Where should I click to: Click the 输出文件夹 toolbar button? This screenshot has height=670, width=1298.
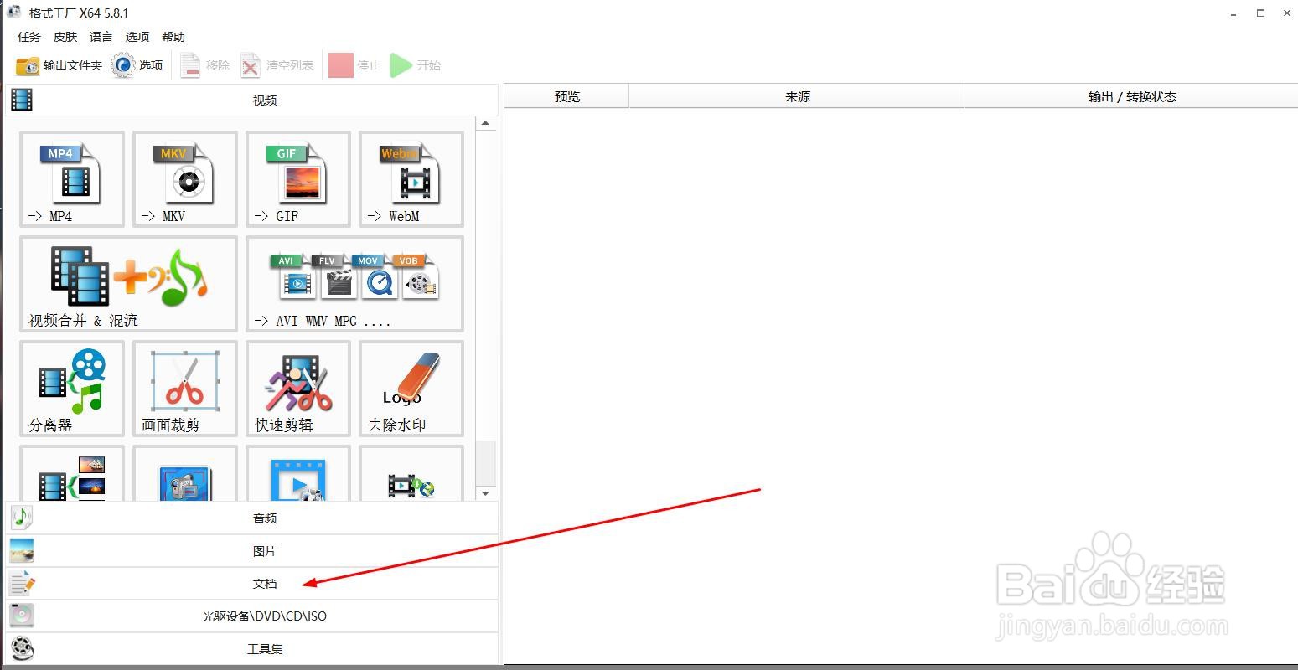pyautogui.click(x=59, y=65)
